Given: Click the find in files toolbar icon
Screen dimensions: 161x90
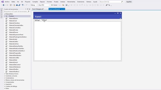Looking at the screenshot, I should tap(63, 5).
